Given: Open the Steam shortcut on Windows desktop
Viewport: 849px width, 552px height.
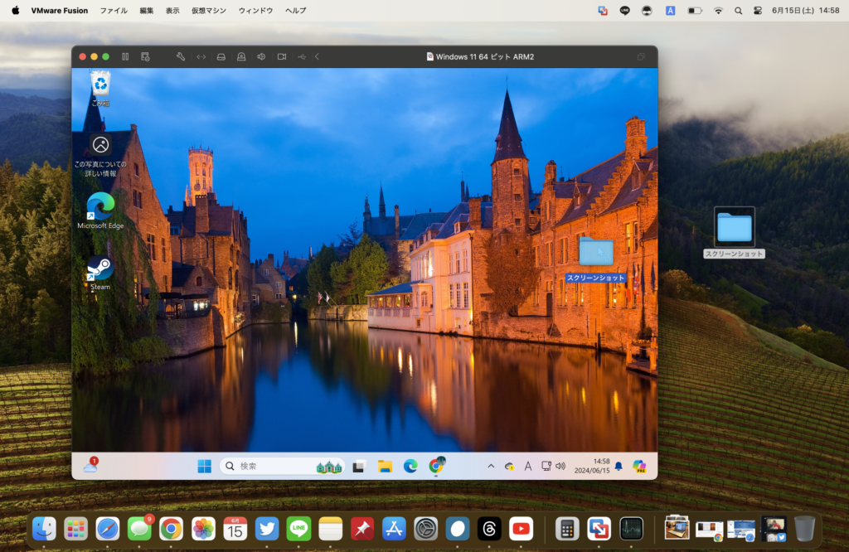Looking at the screenshot, I should coord(100,272).
